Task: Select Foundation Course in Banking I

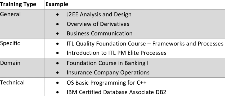Action: coord(108,63)
